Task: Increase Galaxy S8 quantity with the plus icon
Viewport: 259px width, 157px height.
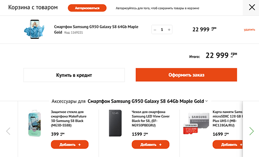Action: (169, 30)
